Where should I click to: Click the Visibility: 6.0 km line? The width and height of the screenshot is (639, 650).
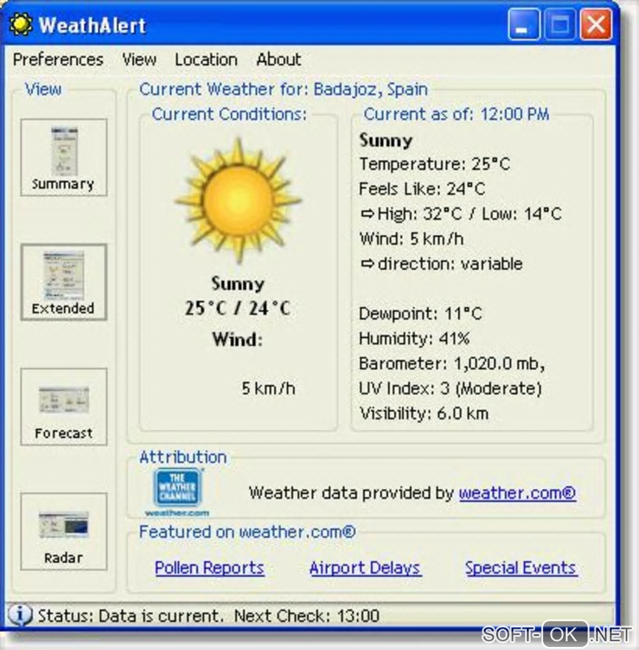pyautogui.click(x=424, y=413)
